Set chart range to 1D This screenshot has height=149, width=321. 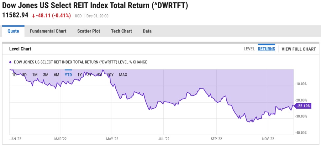click(14, 75)
